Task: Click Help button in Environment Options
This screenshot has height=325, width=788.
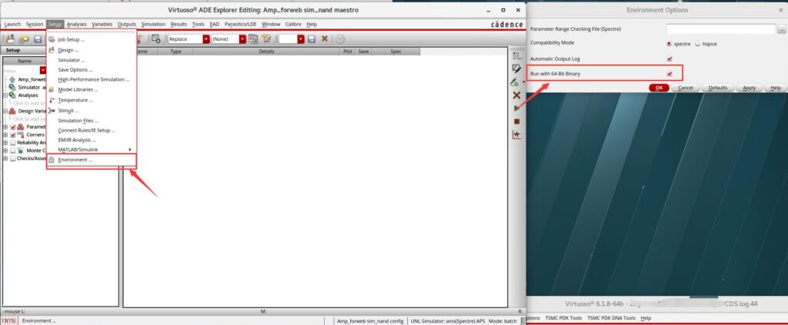Action: click(x=776, y=88)
